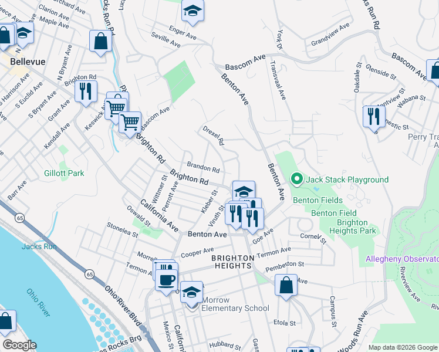Click the Ohio River water label
439x352 pixels.
pos(38,303)
